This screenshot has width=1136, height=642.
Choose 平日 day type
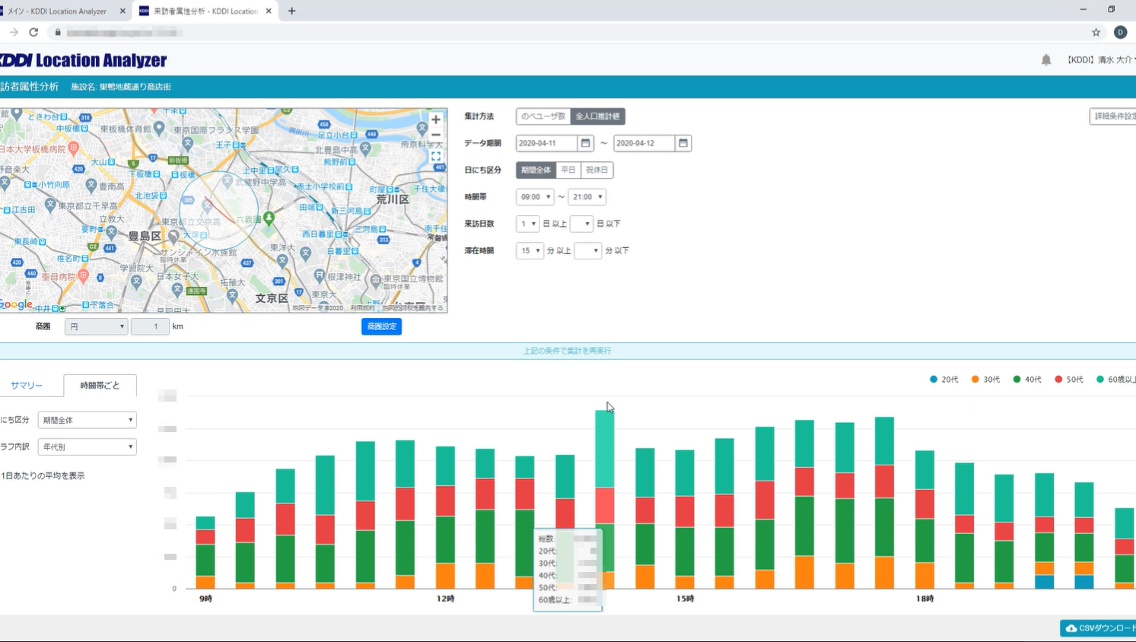568,170
